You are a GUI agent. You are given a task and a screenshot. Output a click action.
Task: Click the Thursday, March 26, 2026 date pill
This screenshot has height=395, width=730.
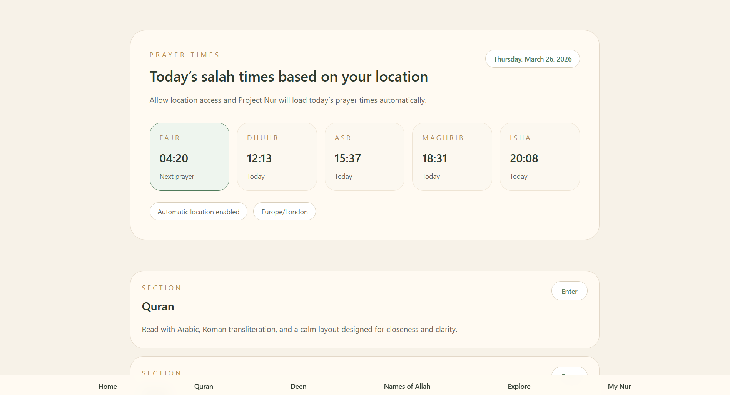click(x=532, y=59)
